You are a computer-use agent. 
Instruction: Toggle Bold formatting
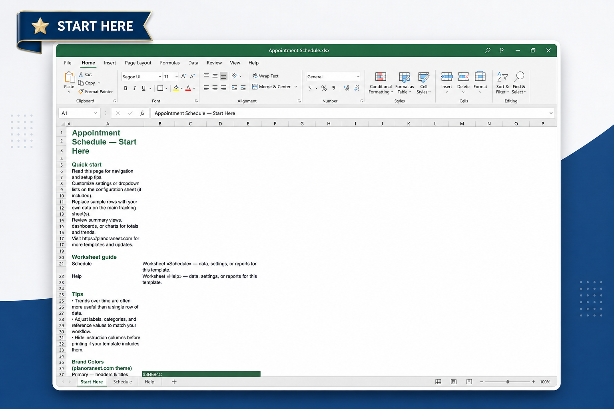(126, 88)
